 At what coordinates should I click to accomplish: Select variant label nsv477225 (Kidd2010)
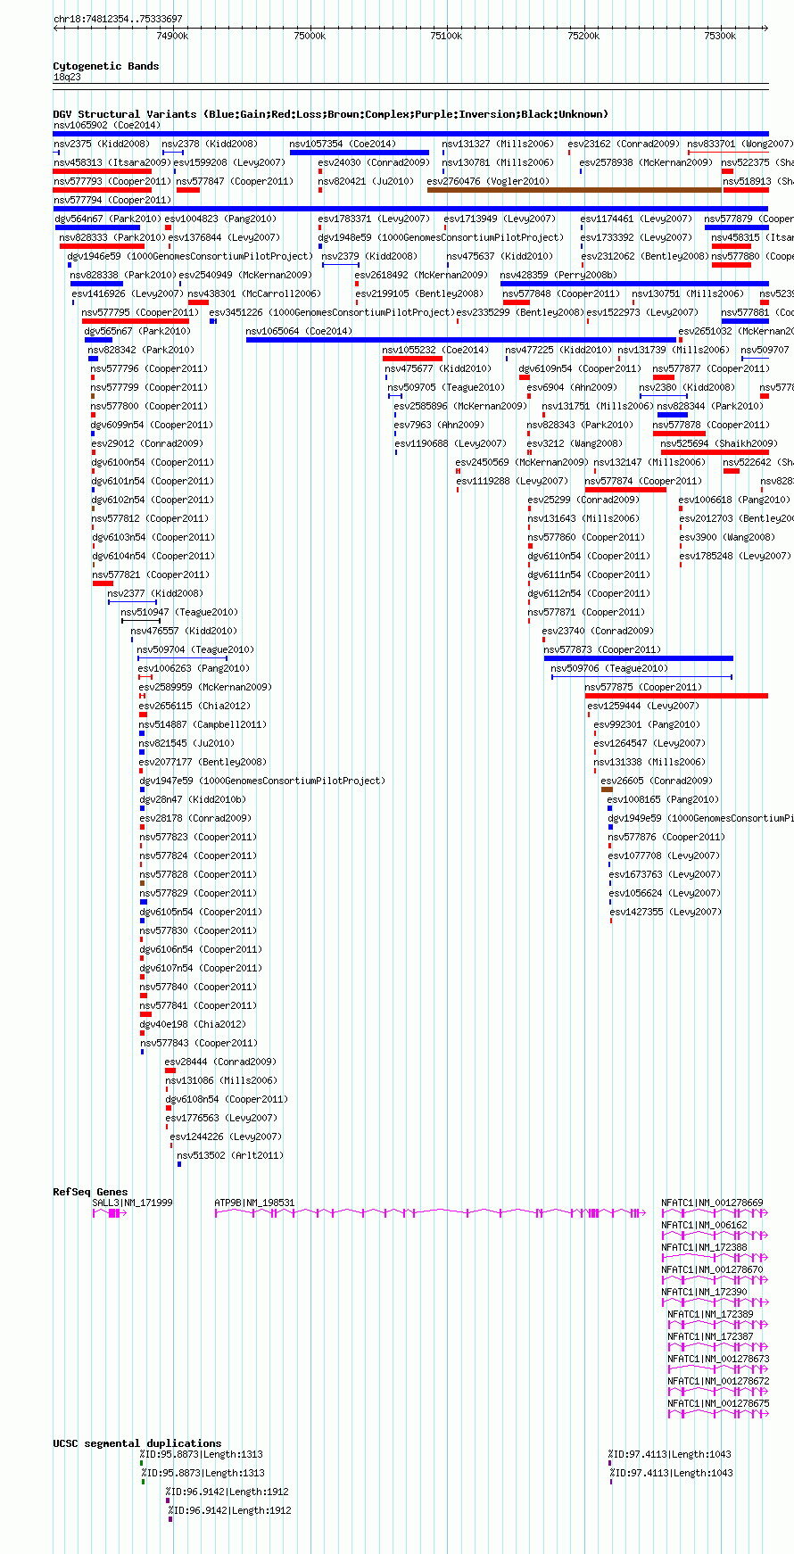click(558, 350)
